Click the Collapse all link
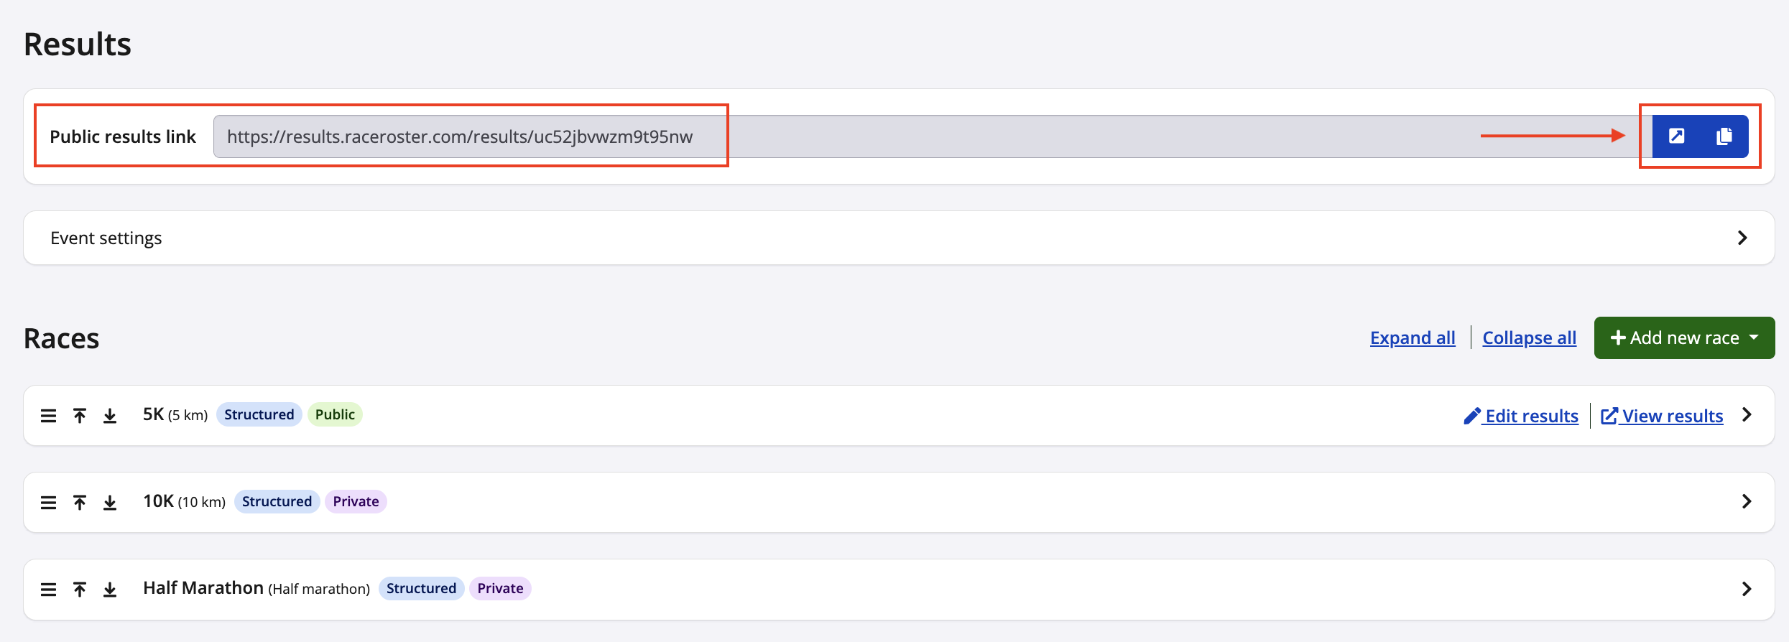The width and height of the screenshot is (1789, 642). point(1529,338)
